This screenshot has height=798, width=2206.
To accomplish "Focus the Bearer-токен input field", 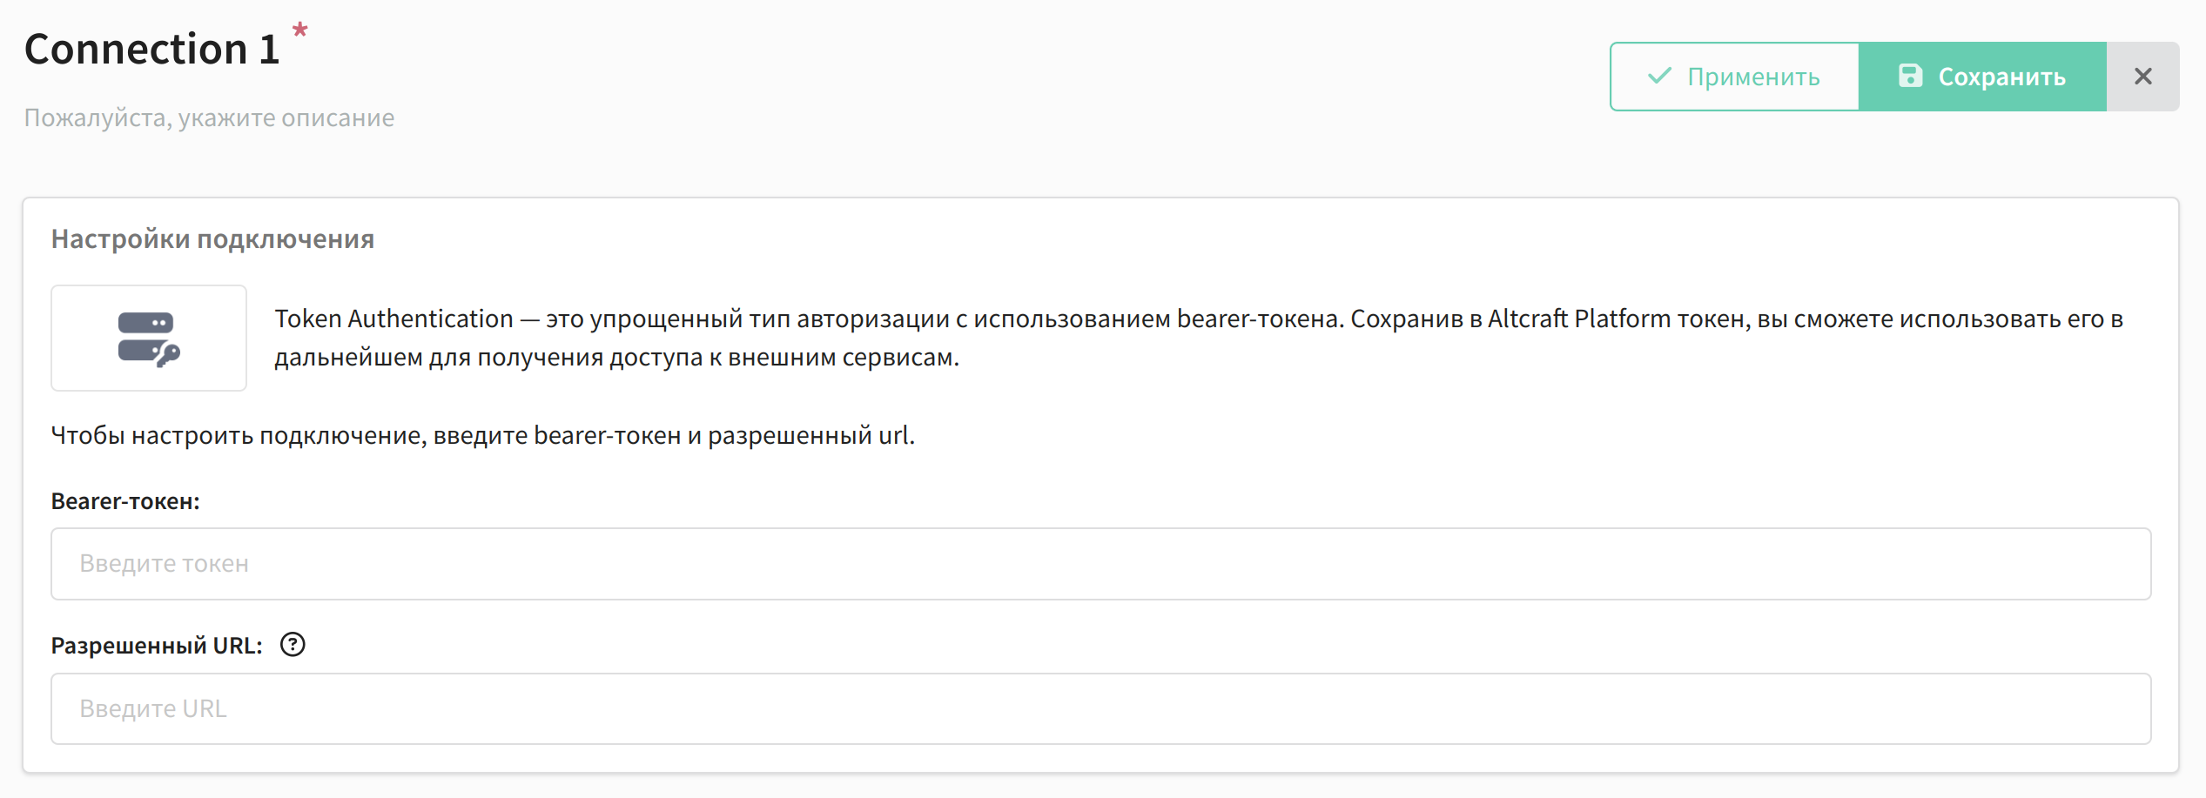I will (x=1101, y=564).
